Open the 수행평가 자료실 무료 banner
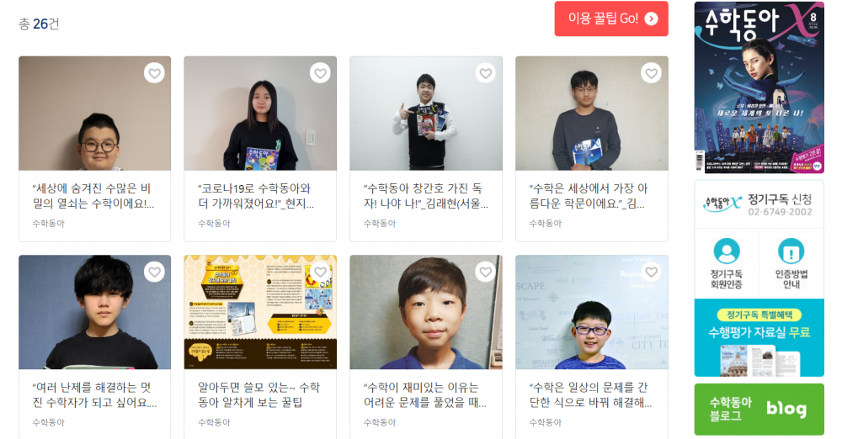The width and height of the screenshot is (842, 439). pos(759,337)
